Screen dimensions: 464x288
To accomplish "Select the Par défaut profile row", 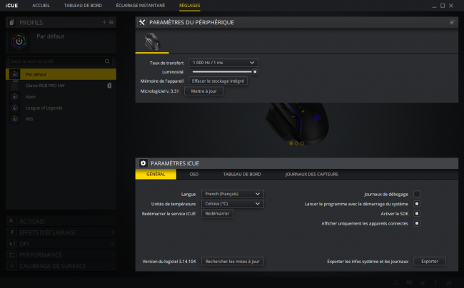I will tap(61, 74).
